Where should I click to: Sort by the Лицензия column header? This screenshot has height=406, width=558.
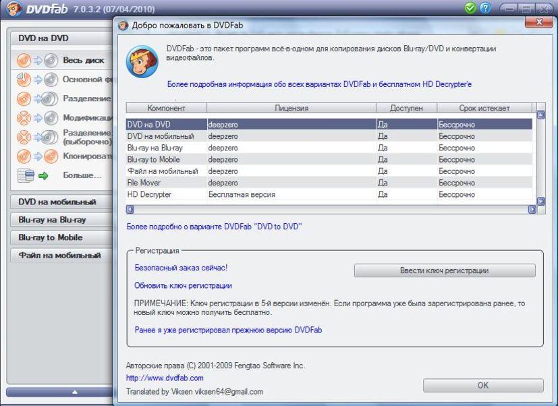click(291, 108)
